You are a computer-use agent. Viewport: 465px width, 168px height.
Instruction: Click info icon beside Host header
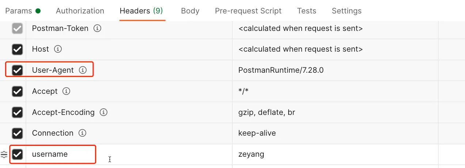point(58,49)
